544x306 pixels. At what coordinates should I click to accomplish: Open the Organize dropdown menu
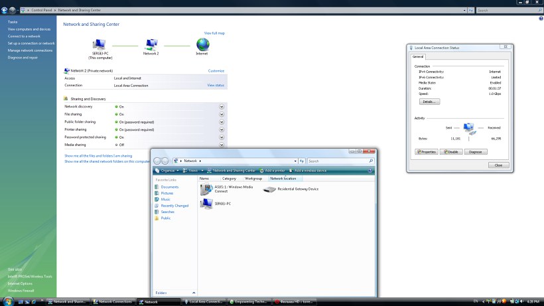pos(167,171)
